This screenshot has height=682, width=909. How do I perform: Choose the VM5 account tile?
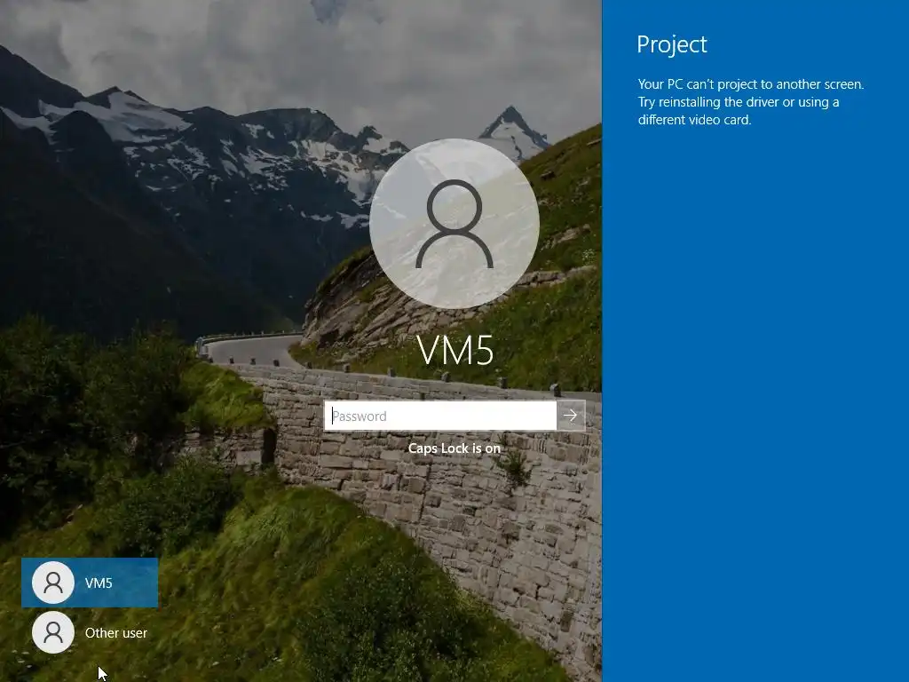point(90,583)
